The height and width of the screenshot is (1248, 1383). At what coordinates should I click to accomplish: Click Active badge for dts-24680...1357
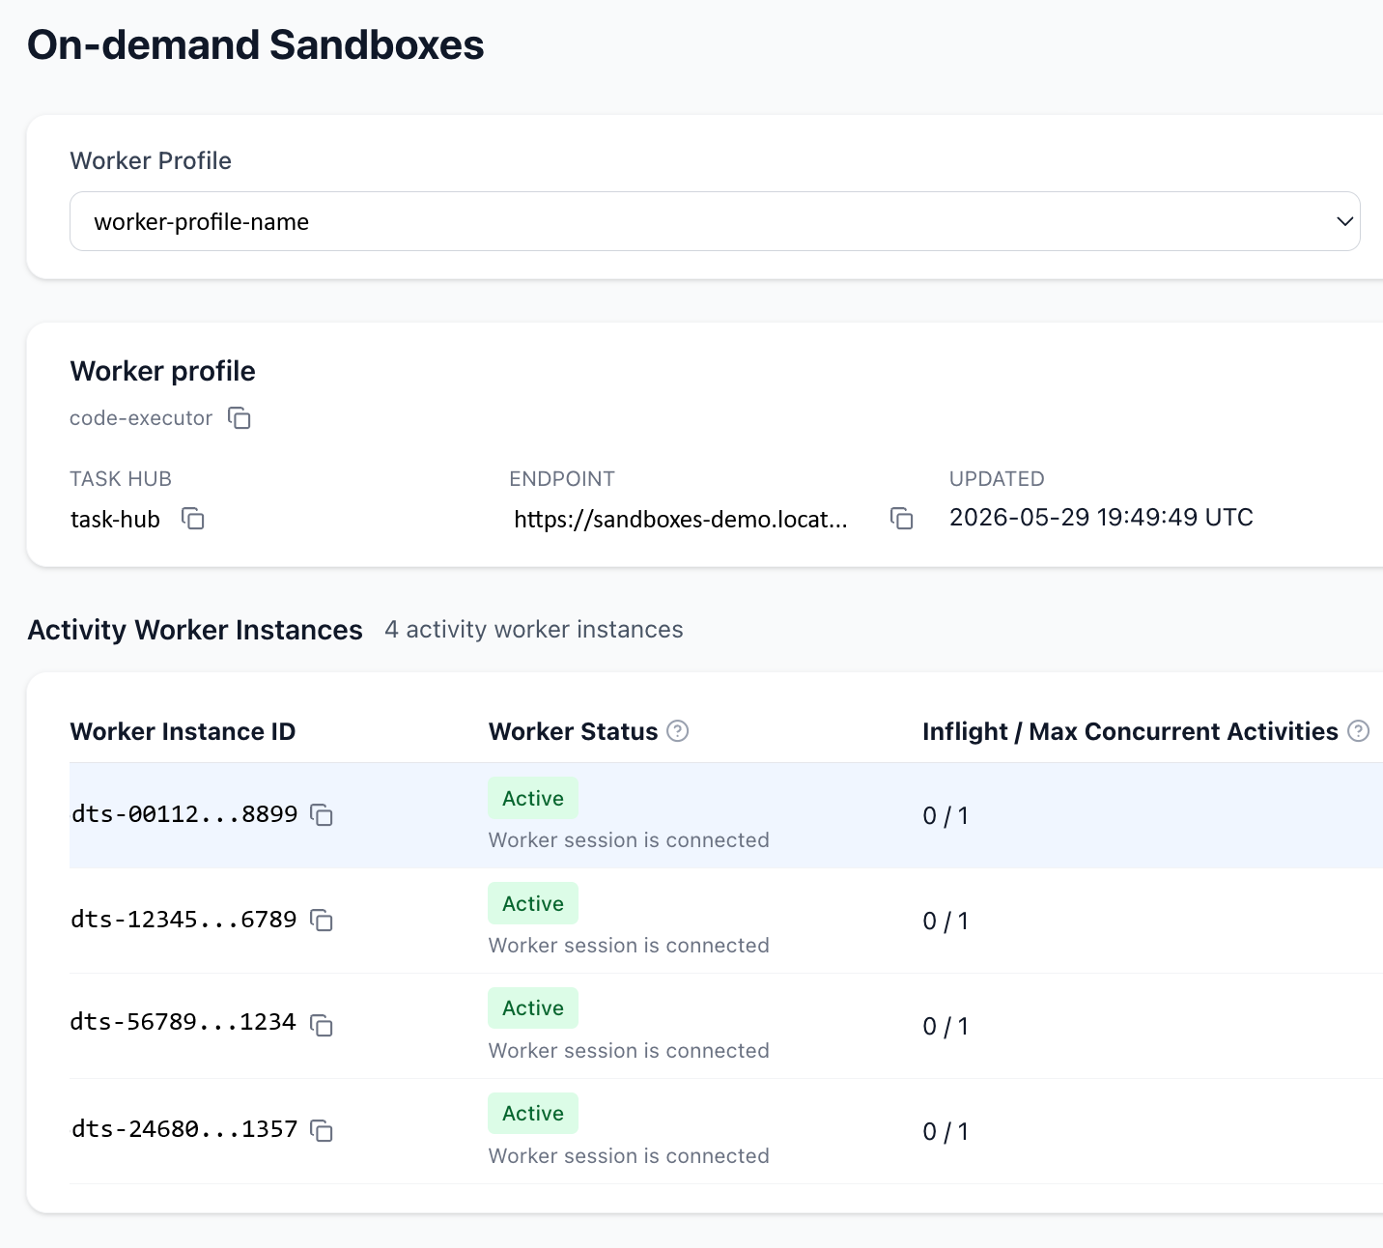[533, 1113]
